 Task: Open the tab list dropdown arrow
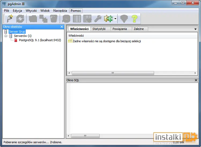tap(195, 29)
